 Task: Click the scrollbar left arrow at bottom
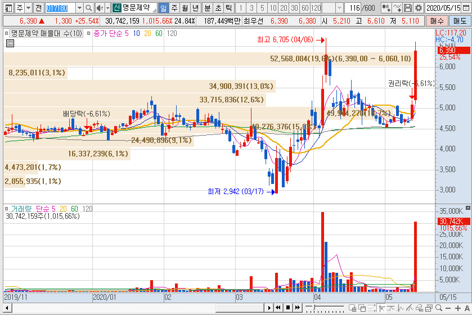pos(7,308)
